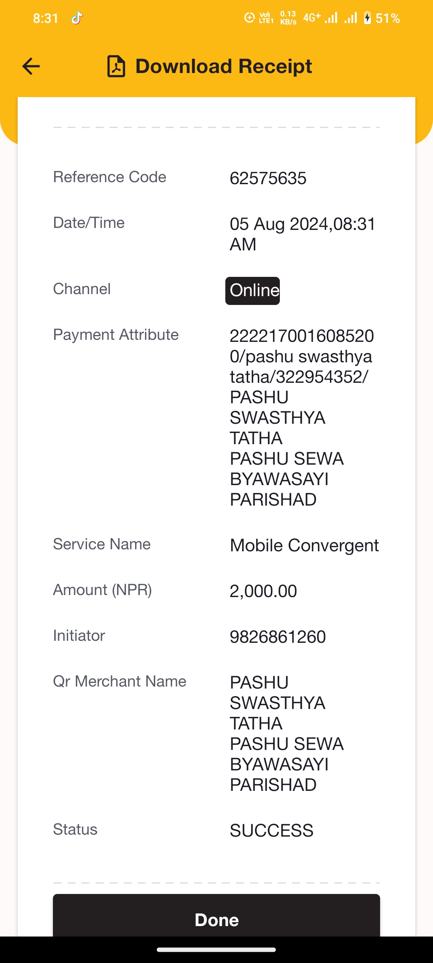The height and width of the screenshot is (963, 433).
Task: Tap the initiator number 9826861260
Action: pyautogui.click(x=278, y=637)
